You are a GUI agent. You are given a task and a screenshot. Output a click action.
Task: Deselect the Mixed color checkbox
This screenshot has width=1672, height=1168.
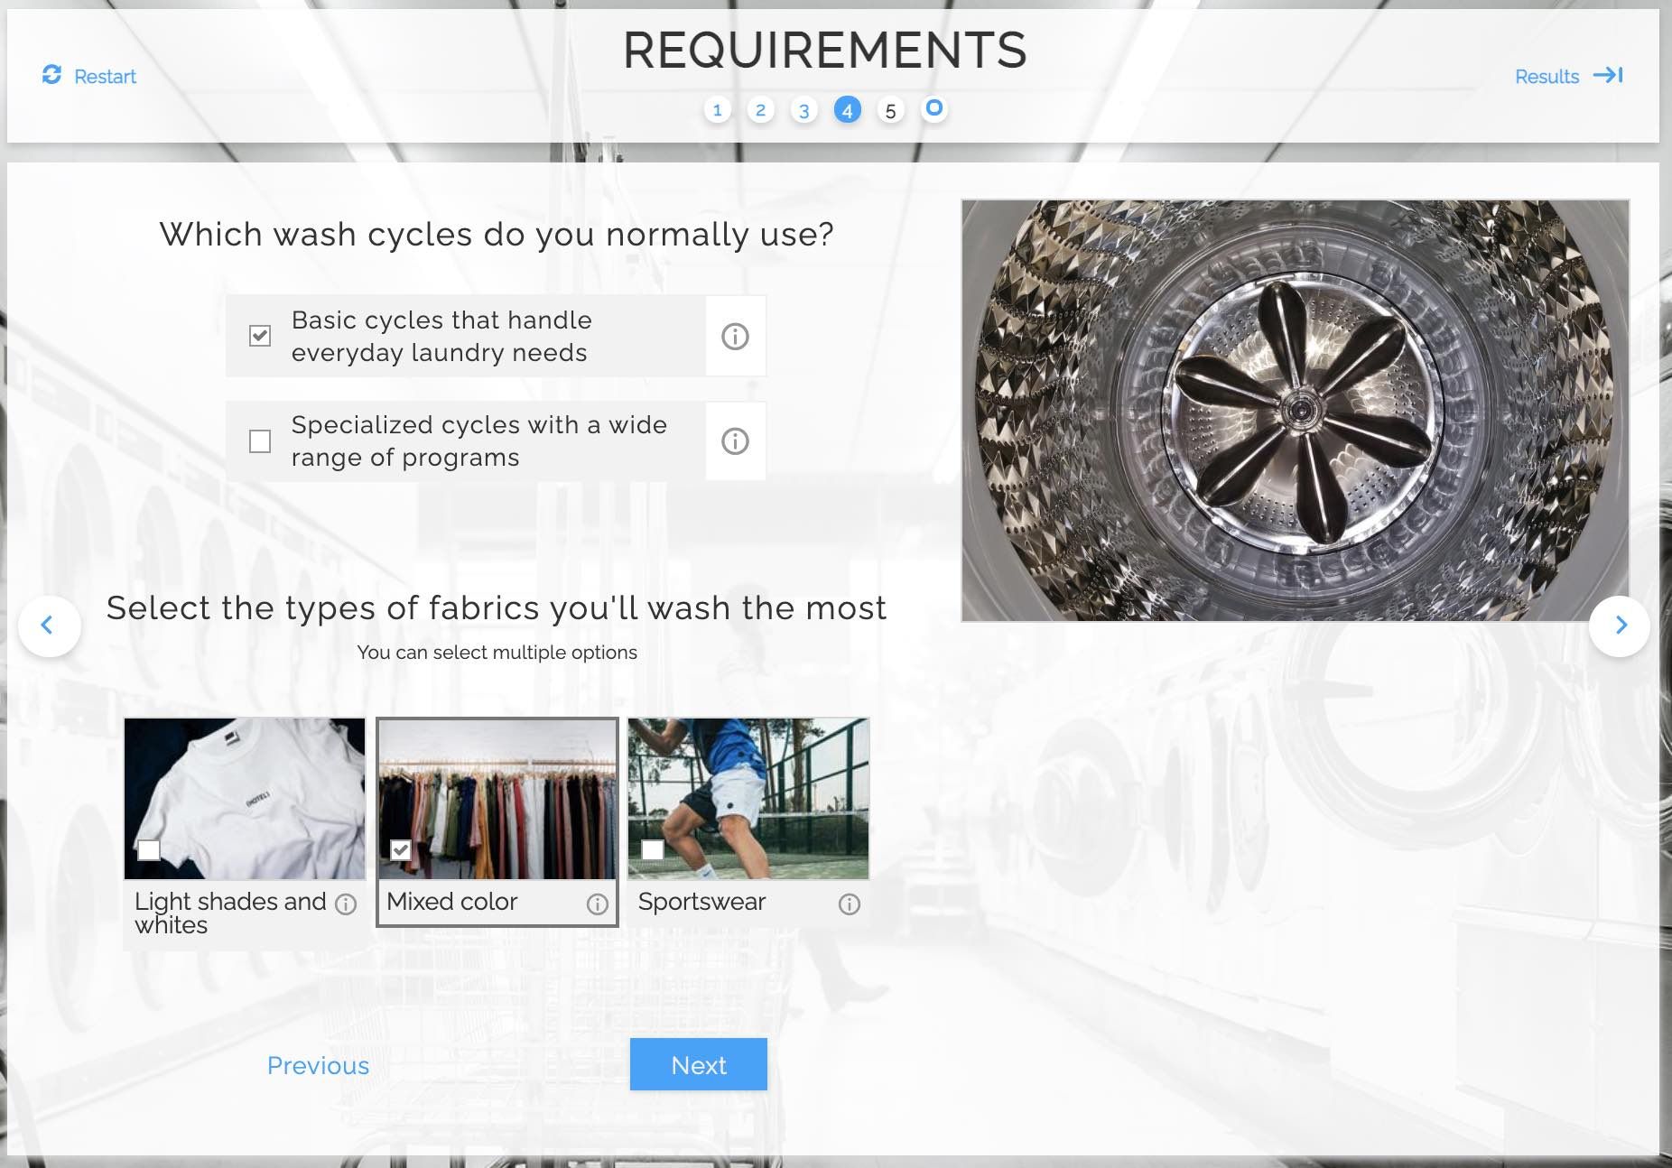(401, 849)
